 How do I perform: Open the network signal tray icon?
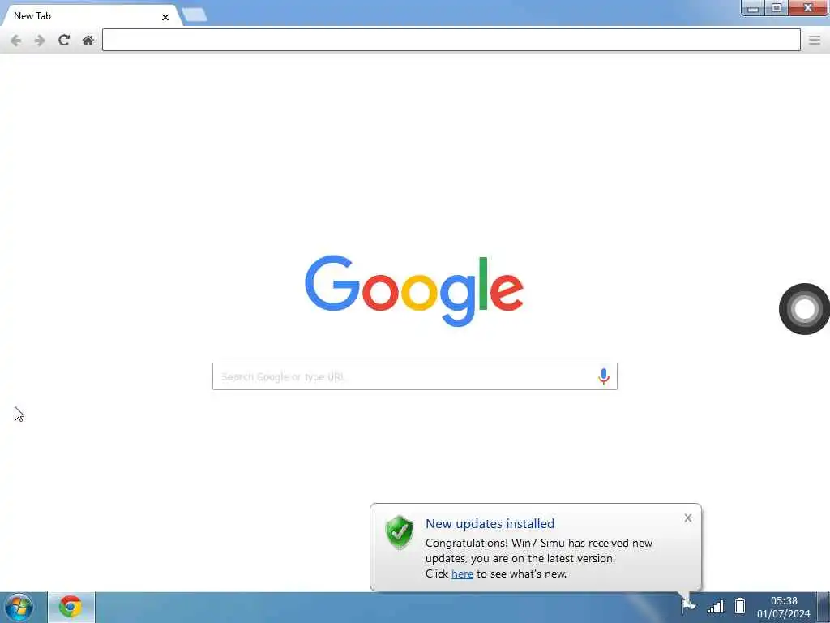(715, 606)
